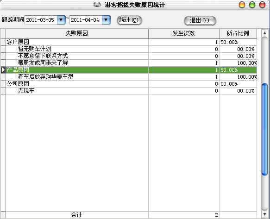This screenshot has height=219, width=270.
Task: Click the 失败原因 column header
Action: tap(77, 33)
